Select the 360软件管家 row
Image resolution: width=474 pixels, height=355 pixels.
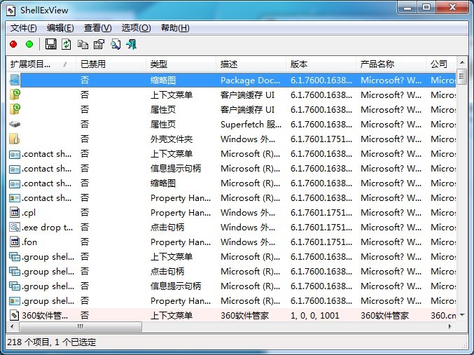click(x=46, y=315)
